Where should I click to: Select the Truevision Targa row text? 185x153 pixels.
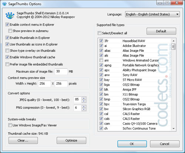134,104
